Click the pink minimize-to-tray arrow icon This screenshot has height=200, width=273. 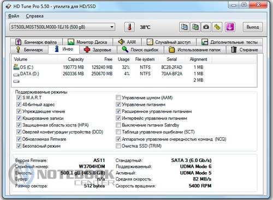[230, 27]
